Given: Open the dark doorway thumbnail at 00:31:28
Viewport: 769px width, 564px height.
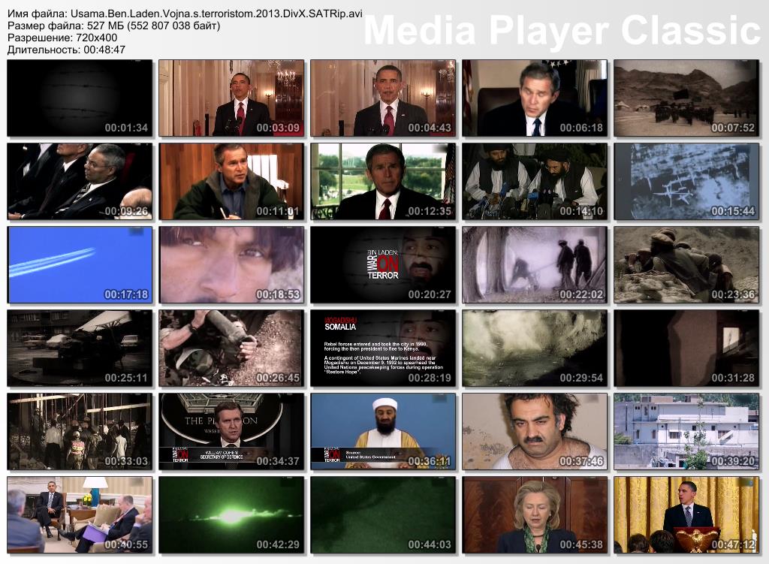Looking at the screenshot, I should click(686, 348).
